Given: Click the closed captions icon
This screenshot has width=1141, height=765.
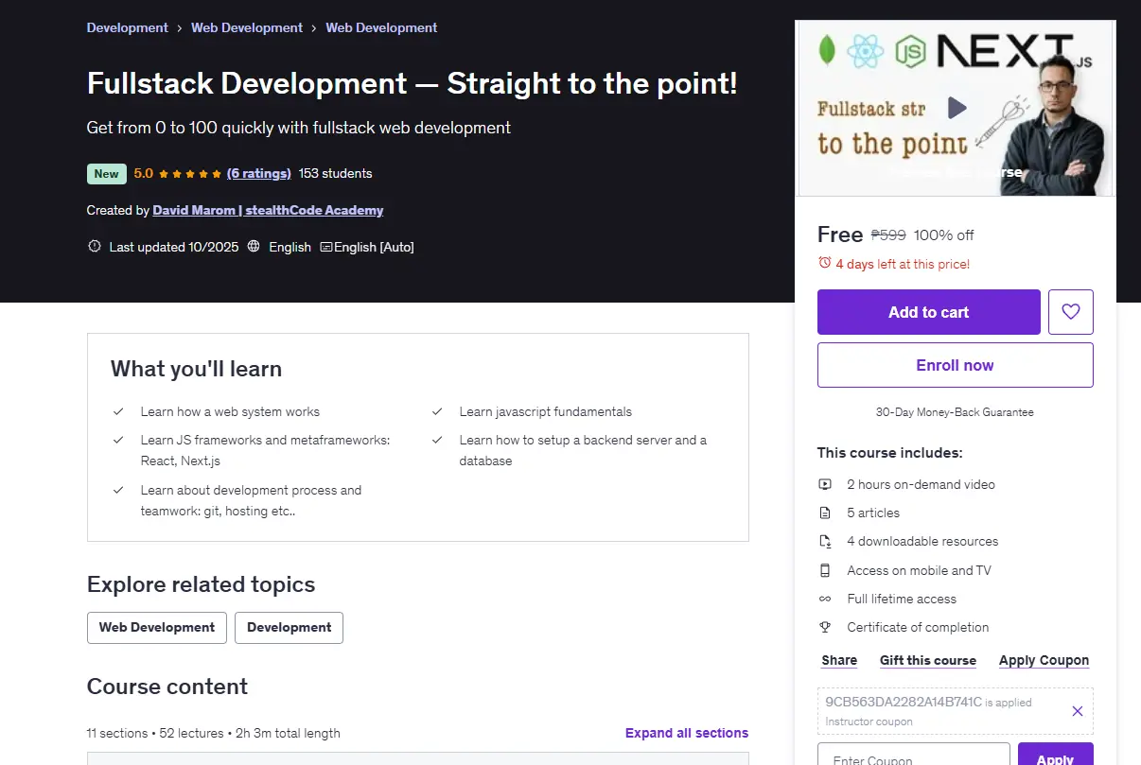Looking at the screenshot, I should coord(326,247).
